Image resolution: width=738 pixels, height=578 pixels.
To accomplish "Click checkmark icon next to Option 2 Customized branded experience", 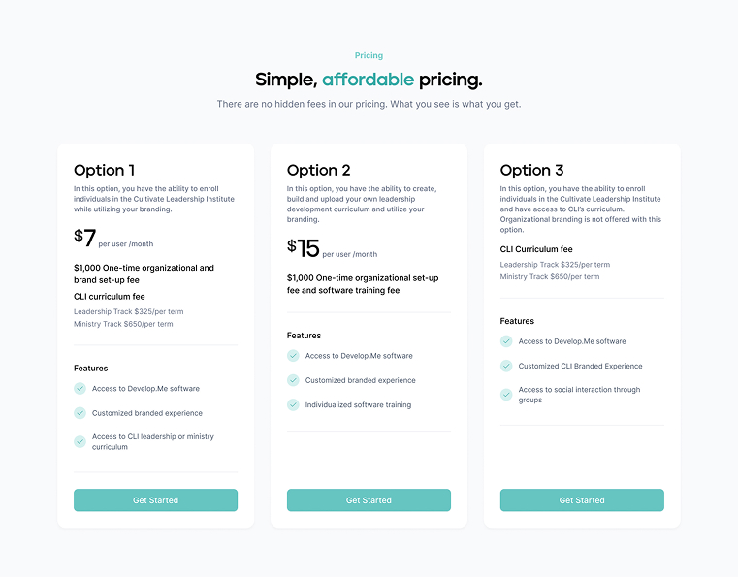I will (293, 380).
